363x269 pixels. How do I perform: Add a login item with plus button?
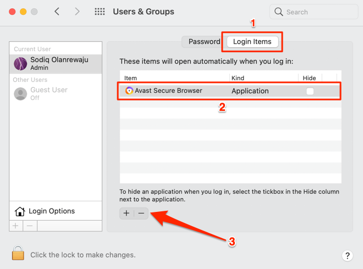click(127, 213)
